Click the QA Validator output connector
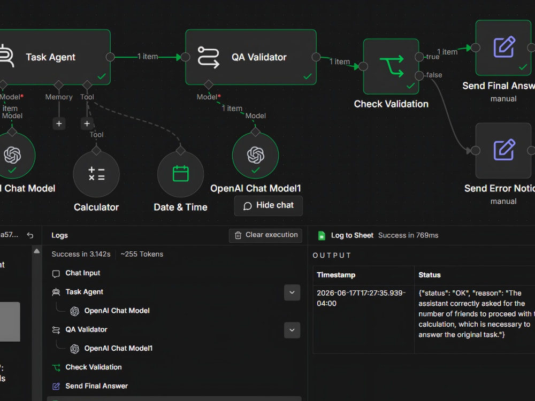This screenshot has height=401, width=535. pos(316,57)
